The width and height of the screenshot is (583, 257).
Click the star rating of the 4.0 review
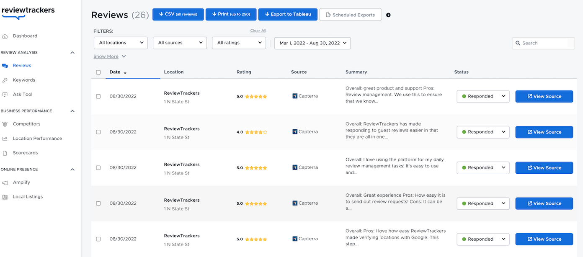click(256, 132)
